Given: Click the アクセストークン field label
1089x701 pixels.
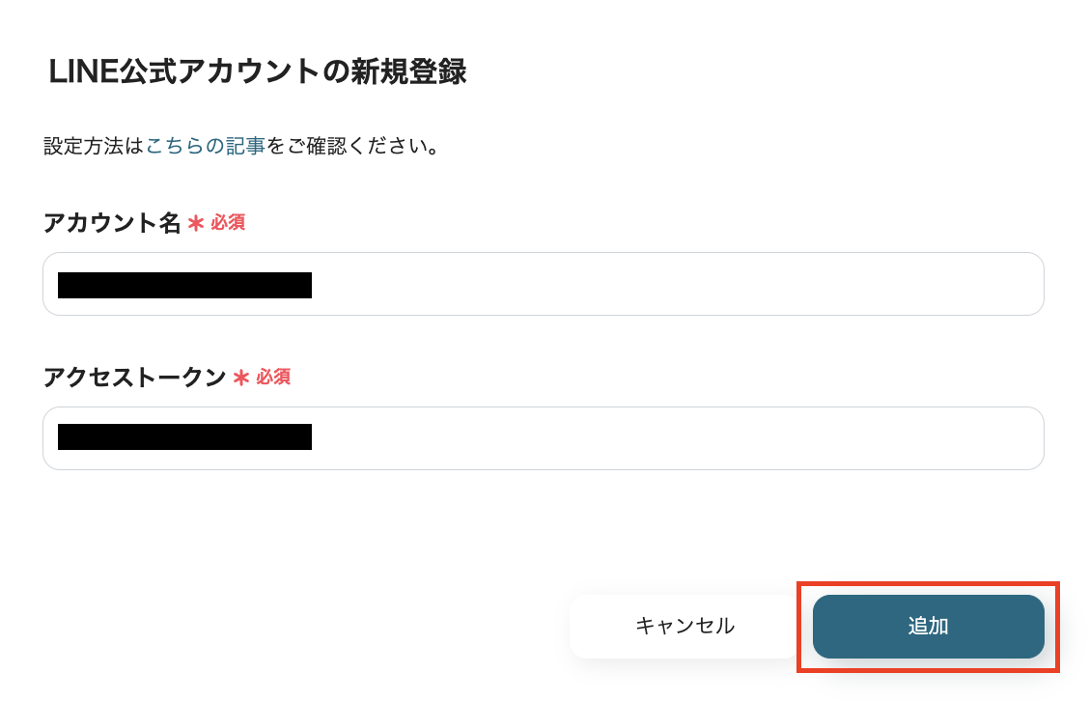Looking at the screenshot, I should point(134,378).
